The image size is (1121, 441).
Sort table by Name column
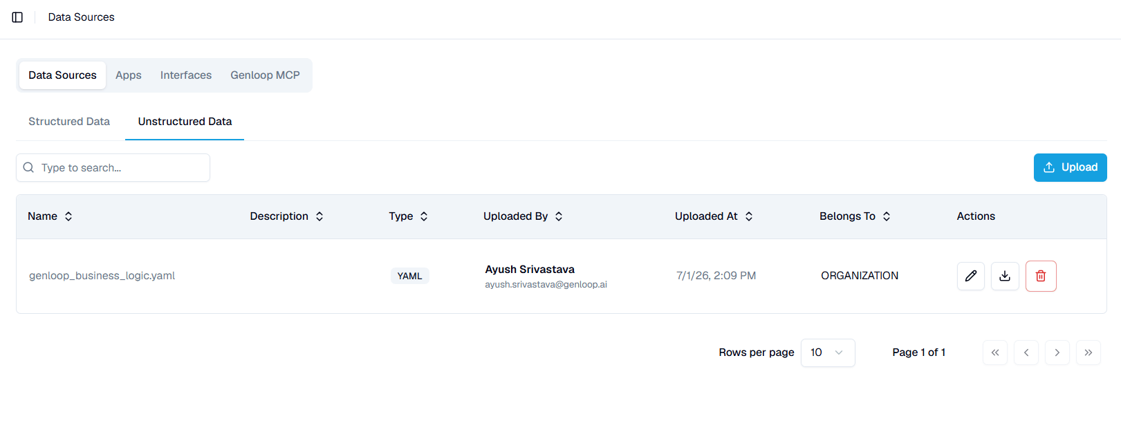(x=50, y=216)
